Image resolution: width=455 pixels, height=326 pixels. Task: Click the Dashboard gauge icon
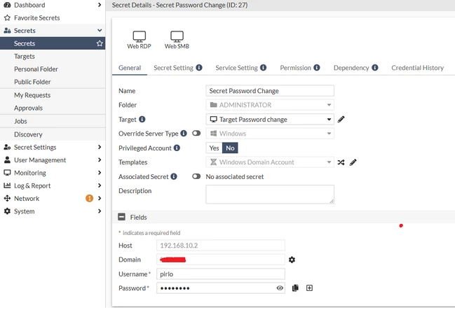click(x=7, y=5)
